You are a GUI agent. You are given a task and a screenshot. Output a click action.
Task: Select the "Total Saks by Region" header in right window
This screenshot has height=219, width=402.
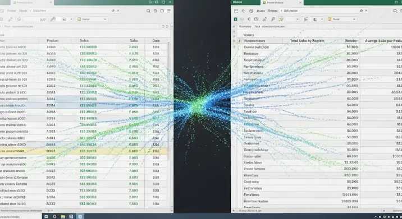(307, 41)
